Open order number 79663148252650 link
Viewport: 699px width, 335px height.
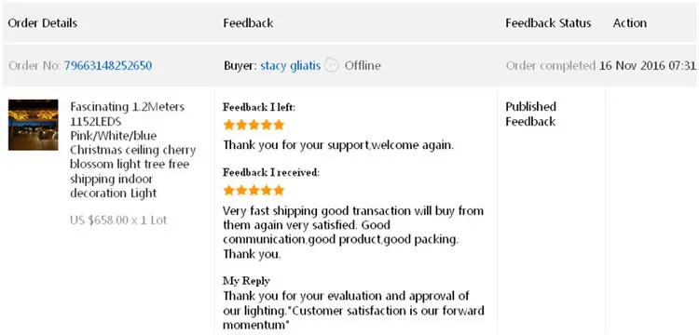[x=108, y=66]
